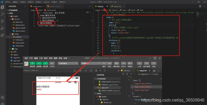Viewport: 207px width, 105px height.
Task: Open the VS Code Source Control icon
Action: tap(2, 21)
